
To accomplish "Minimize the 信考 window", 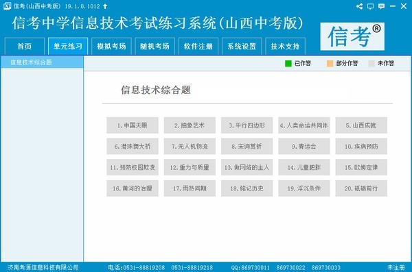I will pyautogui.click(x=393, y=6).
